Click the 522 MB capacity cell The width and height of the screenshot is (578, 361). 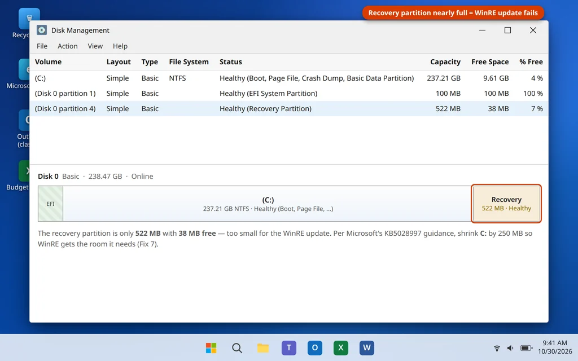coord(448,108)
